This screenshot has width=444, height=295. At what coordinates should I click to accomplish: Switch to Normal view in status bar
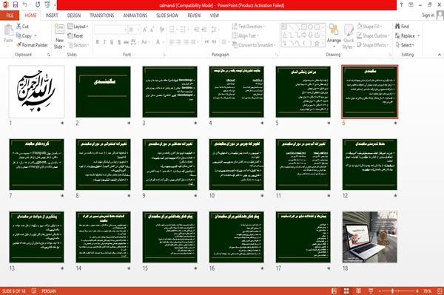click(334, 291)
